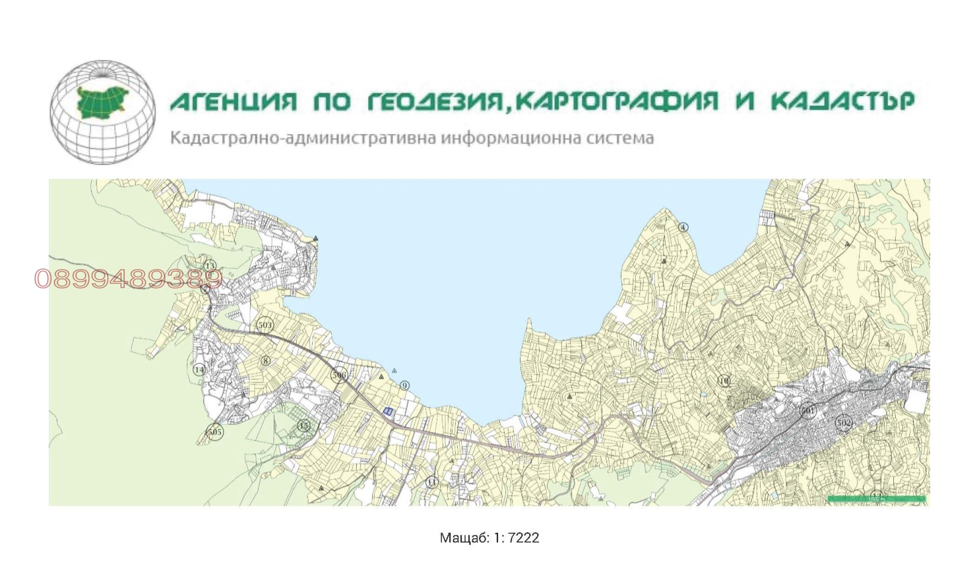Enable zone 15 in the green area
979x575 pixels.
coord(304,425)
